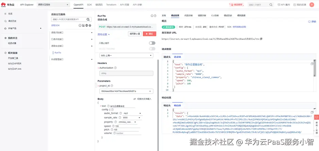Click the star favorite icon beside 获取SDK
Screen dimensions: 319x151
(x=90, y=26)
